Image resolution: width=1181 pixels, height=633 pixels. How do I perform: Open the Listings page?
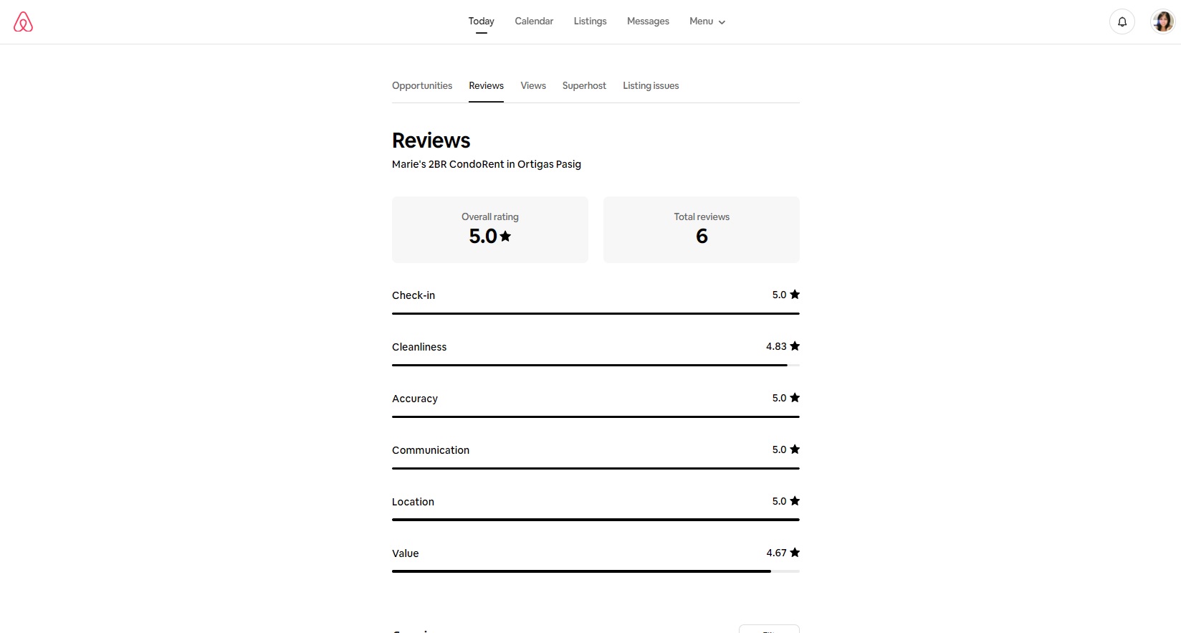(590, 22)
